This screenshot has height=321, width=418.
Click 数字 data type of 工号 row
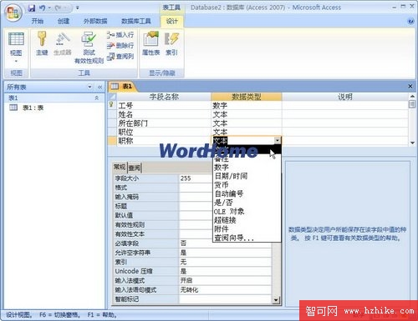point(247,105)
